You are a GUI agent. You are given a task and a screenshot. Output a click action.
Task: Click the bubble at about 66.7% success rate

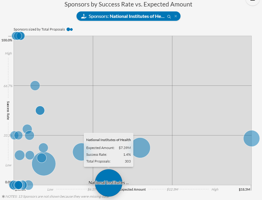tap(35, 86)
